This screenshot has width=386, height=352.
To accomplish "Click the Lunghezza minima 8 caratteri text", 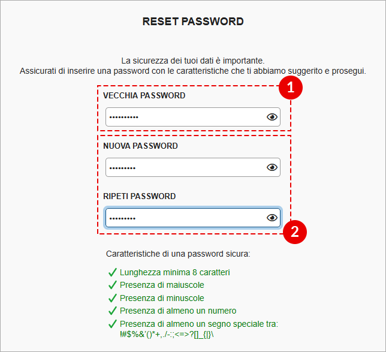I will click(x=175, y=272).
